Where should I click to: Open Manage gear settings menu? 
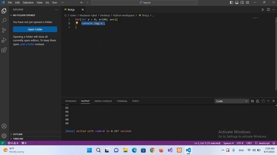coord(4,136)
